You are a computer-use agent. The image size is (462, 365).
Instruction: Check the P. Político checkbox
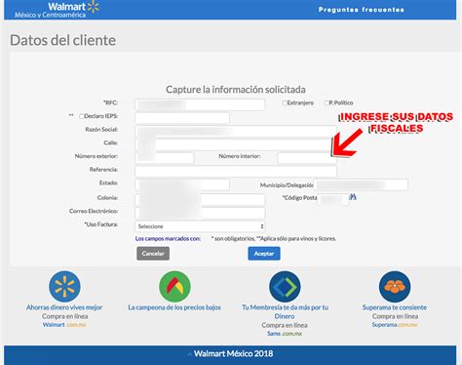click(327, 103)
